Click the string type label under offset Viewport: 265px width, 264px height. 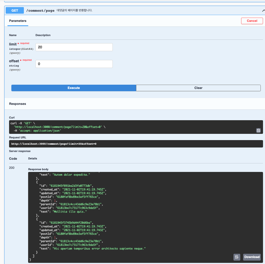coord(14,65)
